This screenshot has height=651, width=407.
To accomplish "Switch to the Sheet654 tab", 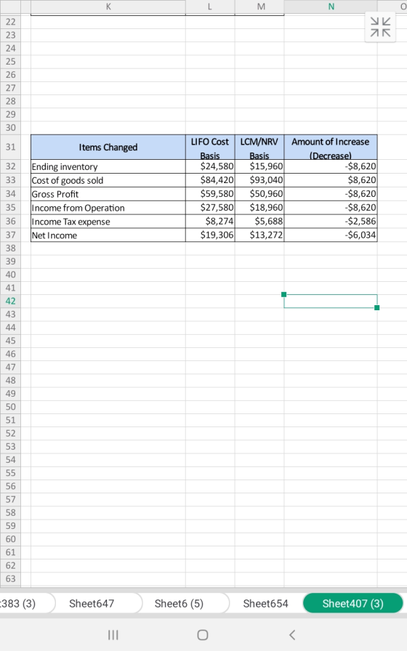I will tap(265, 603).
